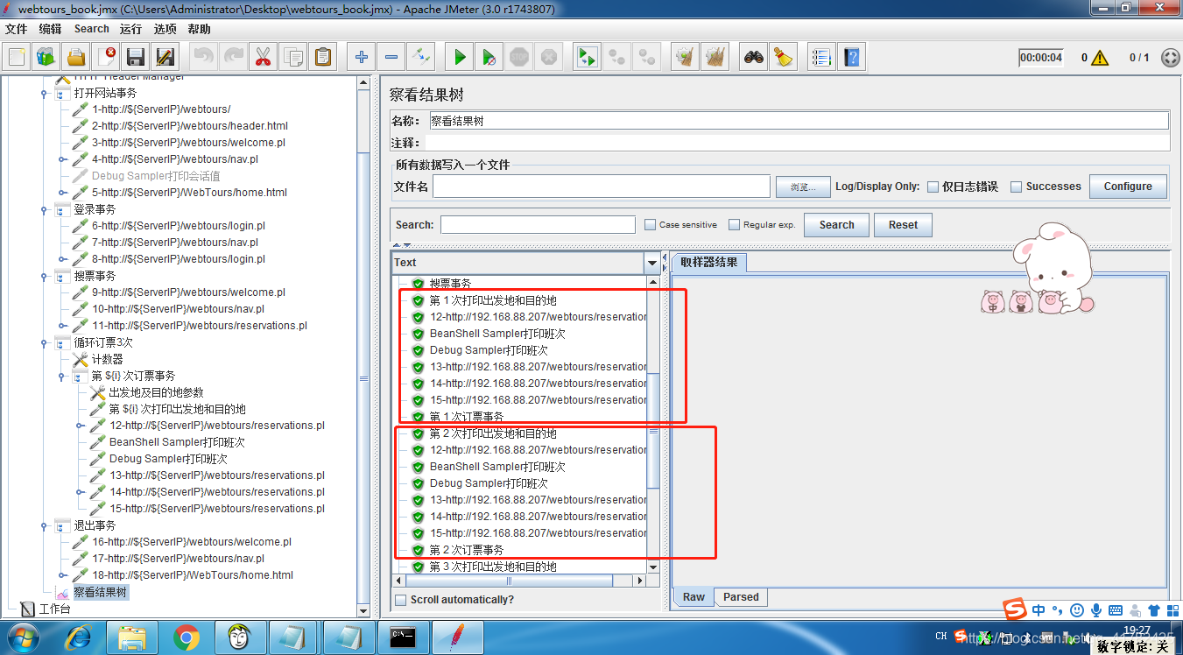
Task: Switch to the Raw tab
Action: [x=694, y=597]
